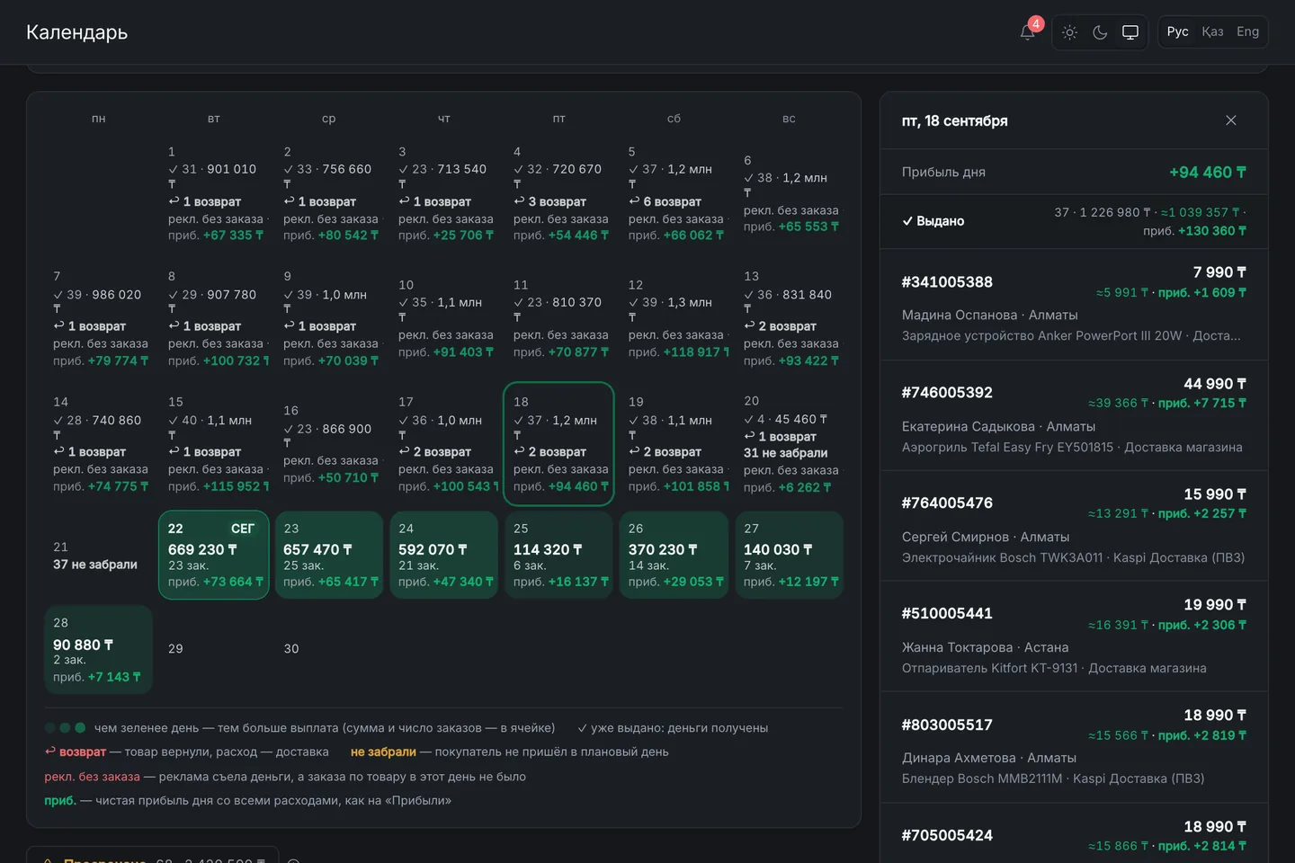Switch language to Рус

coord(1178,31)
